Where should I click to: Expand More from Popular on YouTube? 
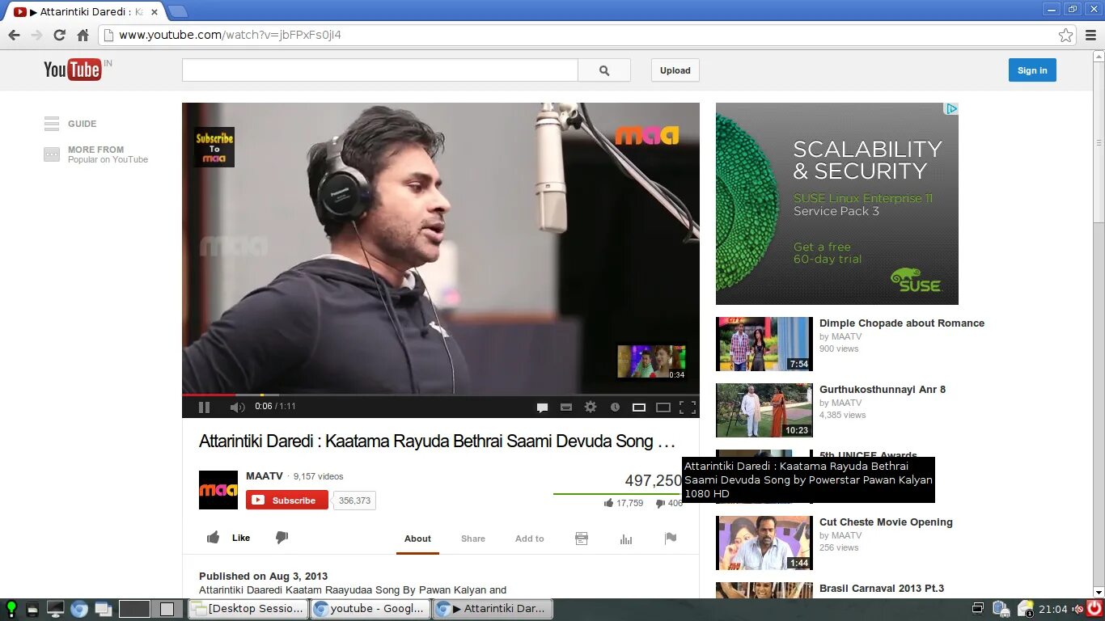tap(96, 154)
